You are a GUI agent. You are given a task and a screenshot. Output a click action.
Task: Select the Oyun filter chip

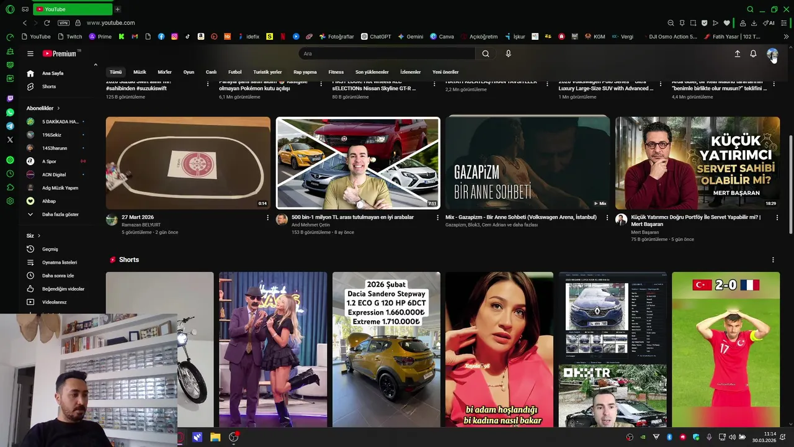tap(189, 72)
